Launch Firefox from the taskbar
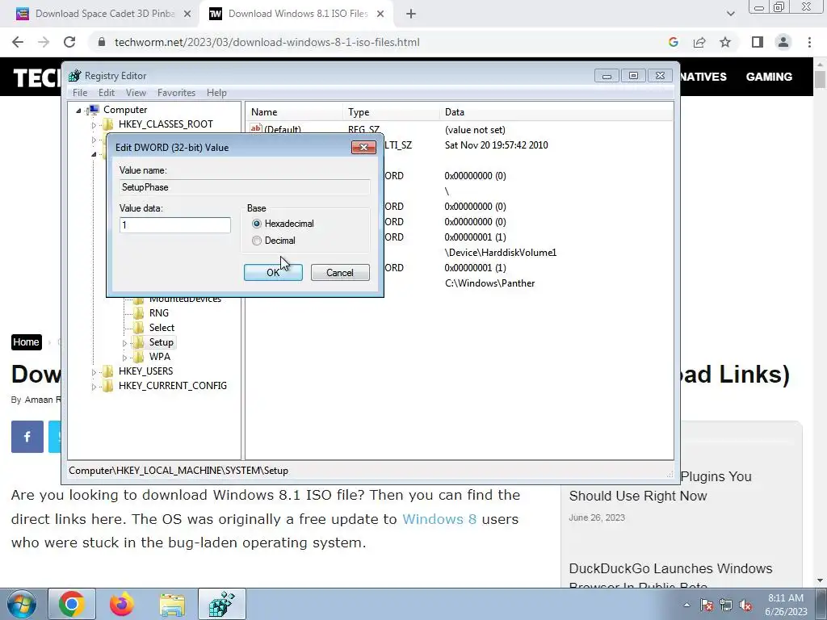827x620 pixels. point(122,604)
